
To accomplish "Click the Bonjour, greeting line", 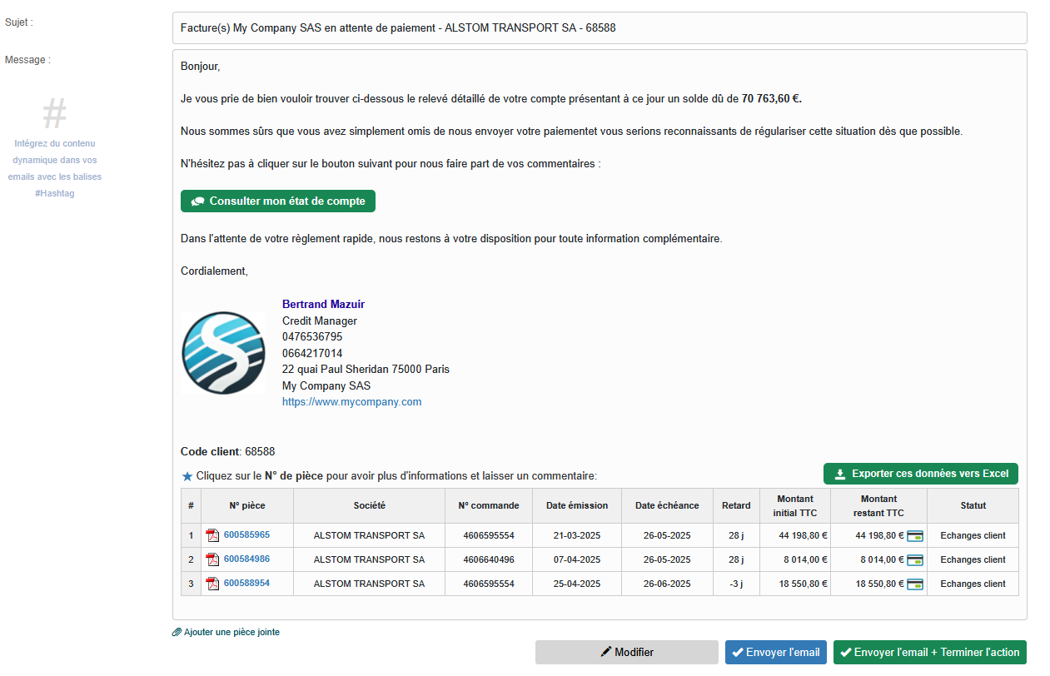I will coord(200,66).
